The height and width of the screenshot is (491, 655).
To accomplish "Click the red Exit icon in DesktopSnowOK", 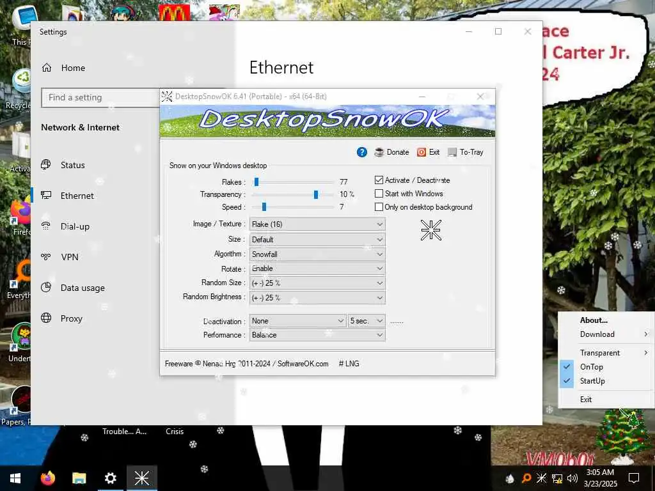I will point(422,152).
